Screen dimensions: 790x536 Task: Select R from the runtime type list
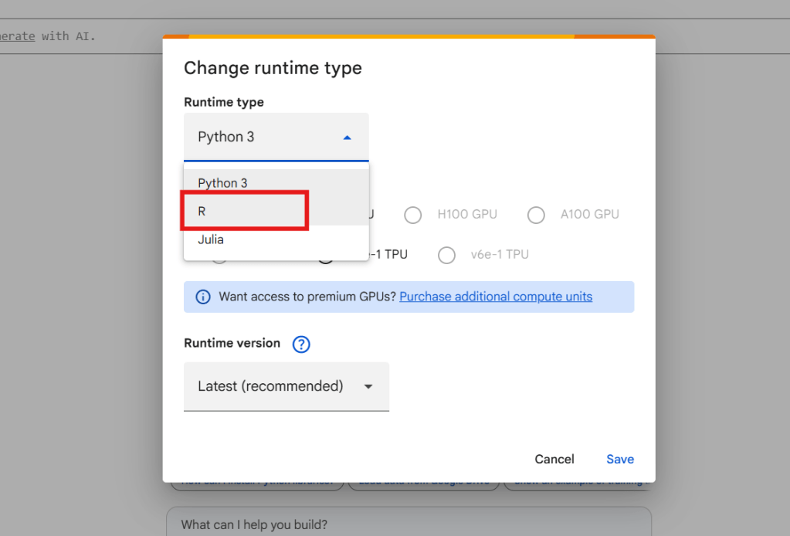pos(202,211)
